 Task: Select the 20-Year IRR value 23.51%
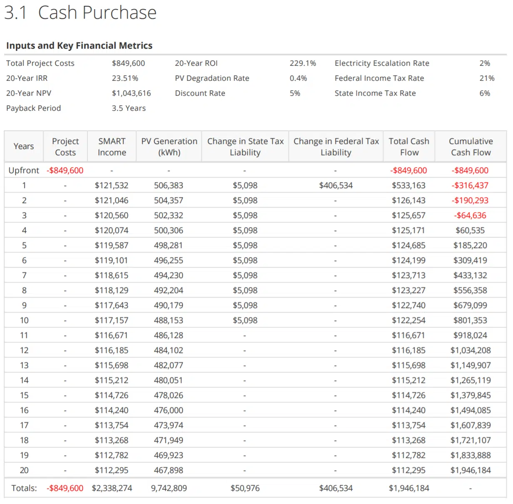(125, 78)
